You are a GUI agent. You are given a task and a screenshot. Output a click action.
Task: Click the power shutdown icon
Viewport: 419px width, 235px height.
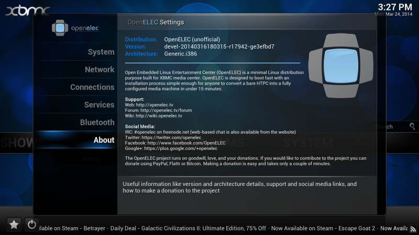click(32, 225)
